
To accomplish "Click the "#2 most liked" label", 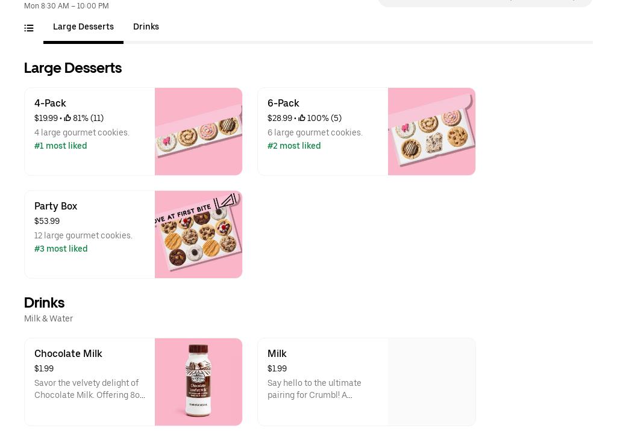I will coord(294,146).
